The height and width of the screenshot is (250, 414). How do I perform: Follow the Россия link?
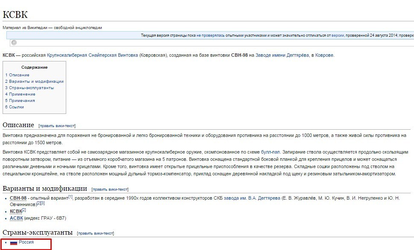click(26, 242)
